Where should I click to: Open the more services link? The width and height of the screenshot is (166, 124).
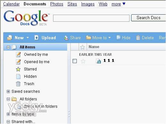[x=116, y=4]
